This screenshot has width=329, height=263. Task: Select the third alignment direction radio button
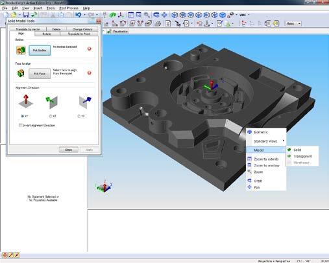point(79,116)
